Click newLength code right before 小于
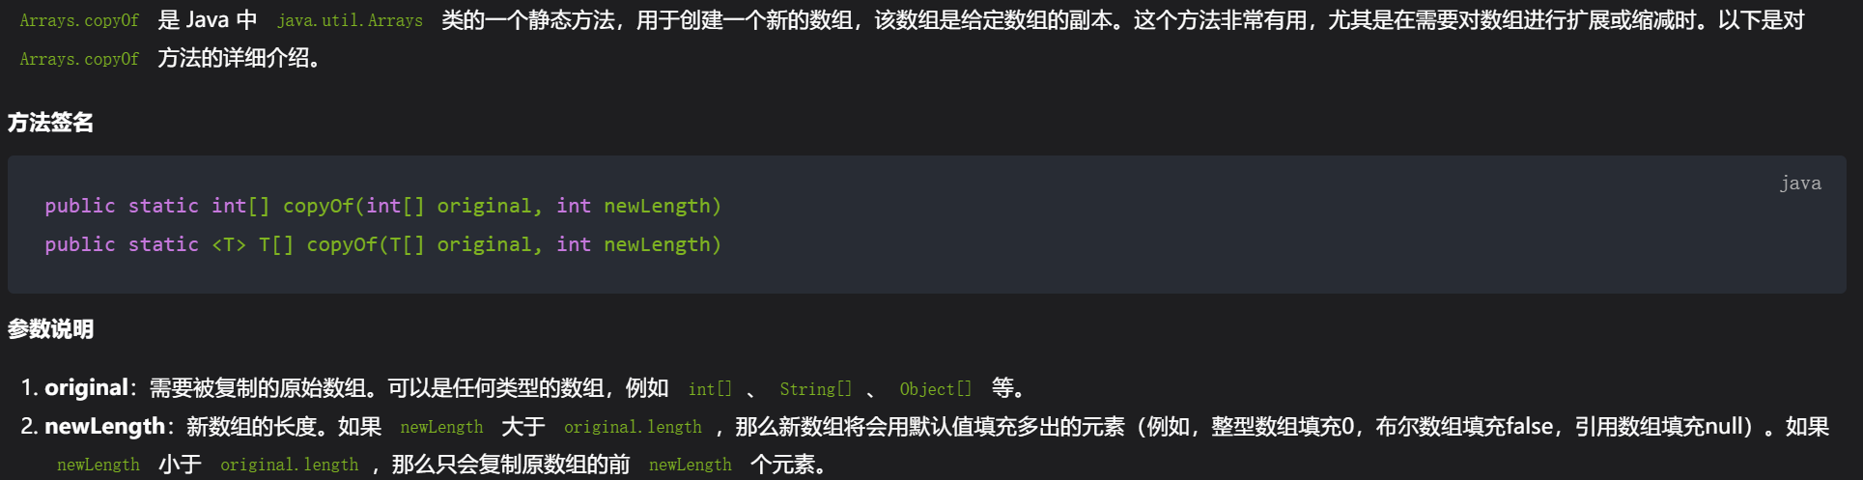 98,465
